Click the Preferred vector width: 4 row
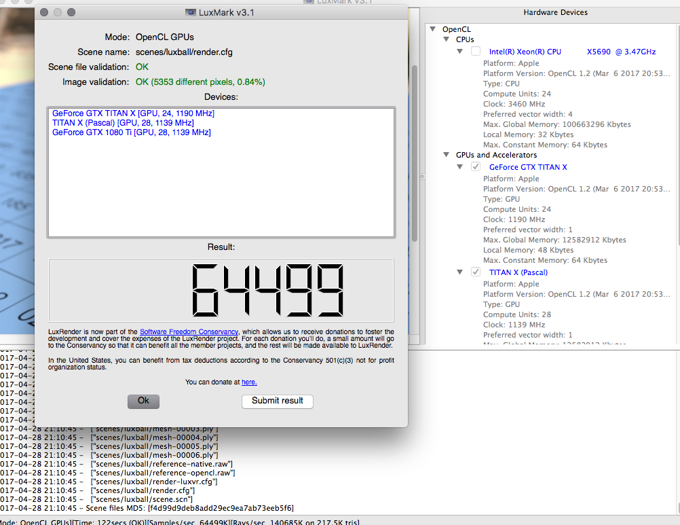 (528, 115)
